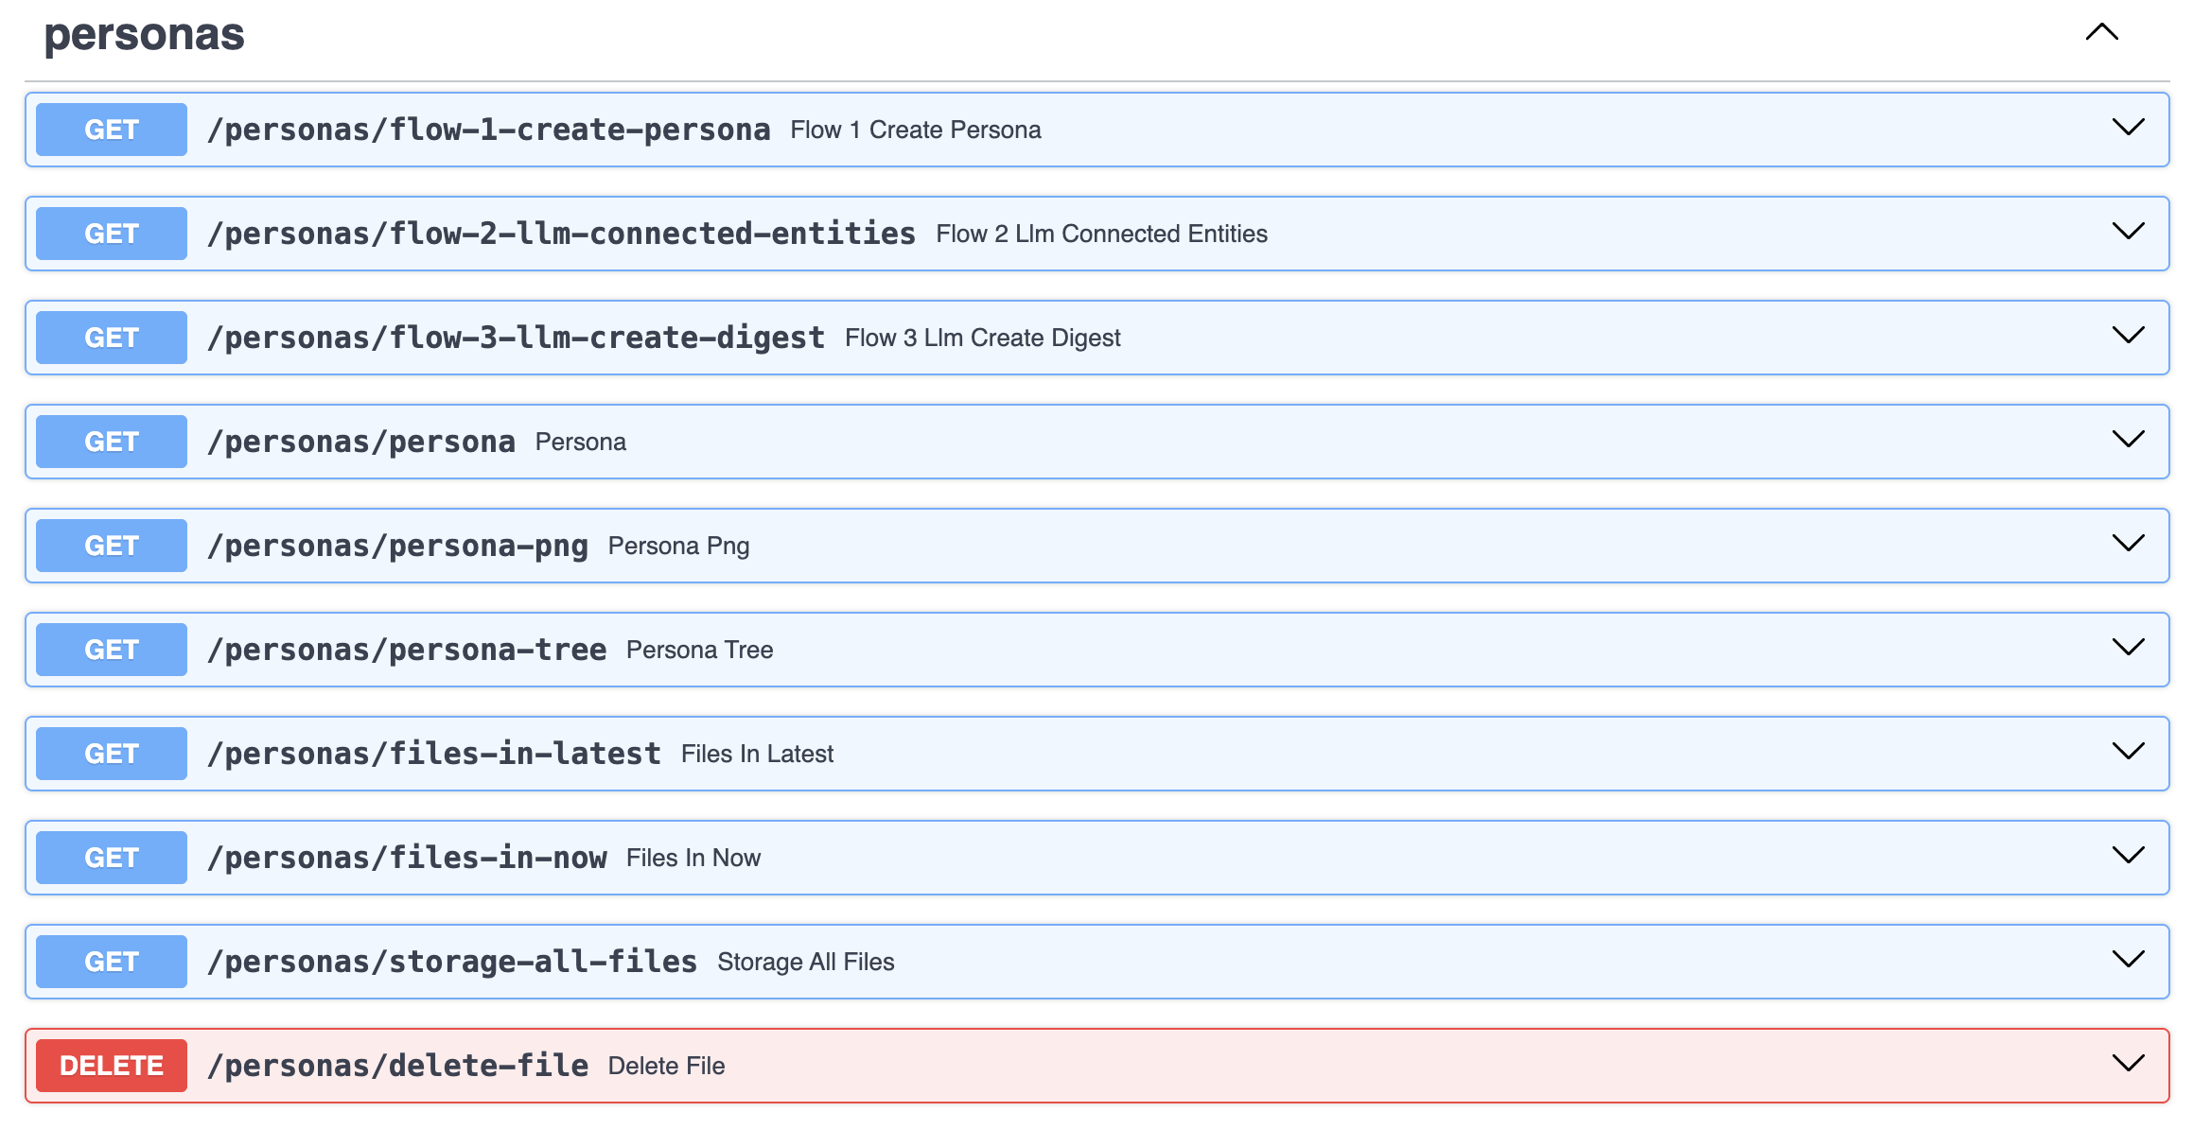Viewport: 2193px width, 1129px height.
Task: Collapse the personas section with the up chevron
Action: tap(2101, 32)
